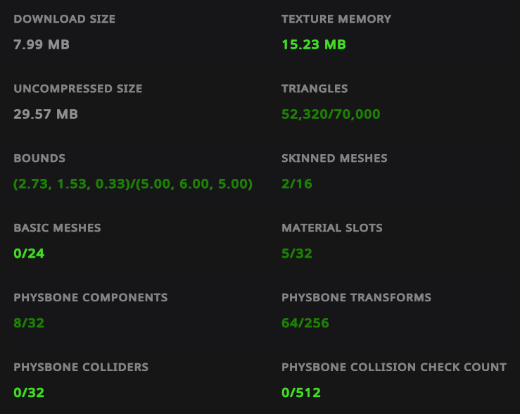Click the Texture Memory heading
The height and width of the screenshot is (414, 520).
click(336, 19)
